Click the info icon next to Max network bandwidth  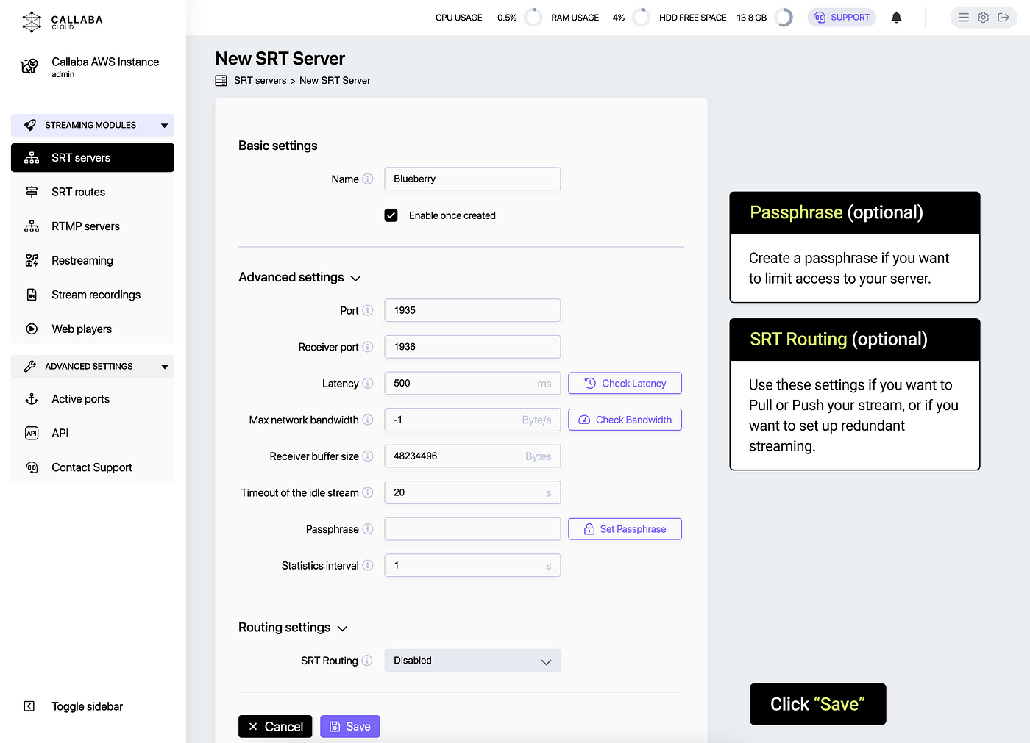pos(368,420)
